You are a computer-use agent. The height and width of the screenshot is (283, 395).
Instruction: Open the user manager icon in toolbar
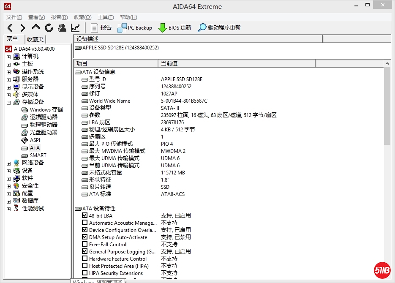tap(62, 28)
